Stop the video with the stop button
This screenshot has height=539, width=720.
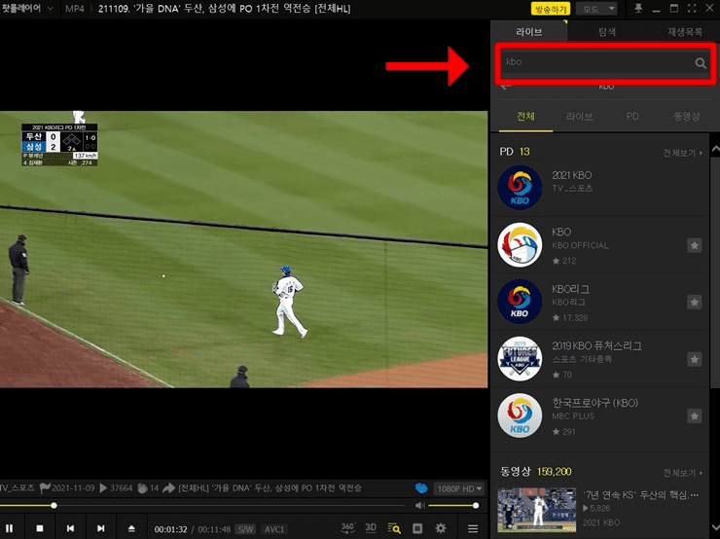point(40,528)
